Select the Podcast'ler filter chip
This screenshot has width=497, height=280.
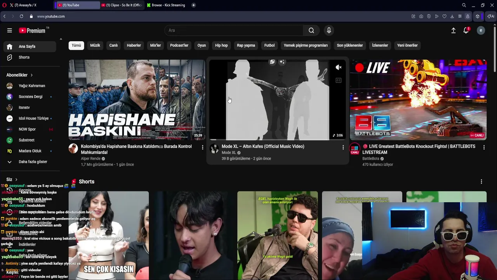coord(179,45)
